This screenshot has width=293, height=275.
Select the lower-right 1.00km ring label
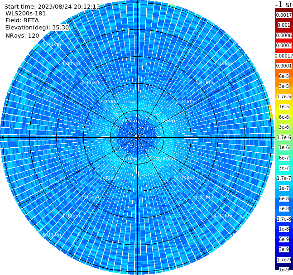pyautogui.click(x=166, y=159)
